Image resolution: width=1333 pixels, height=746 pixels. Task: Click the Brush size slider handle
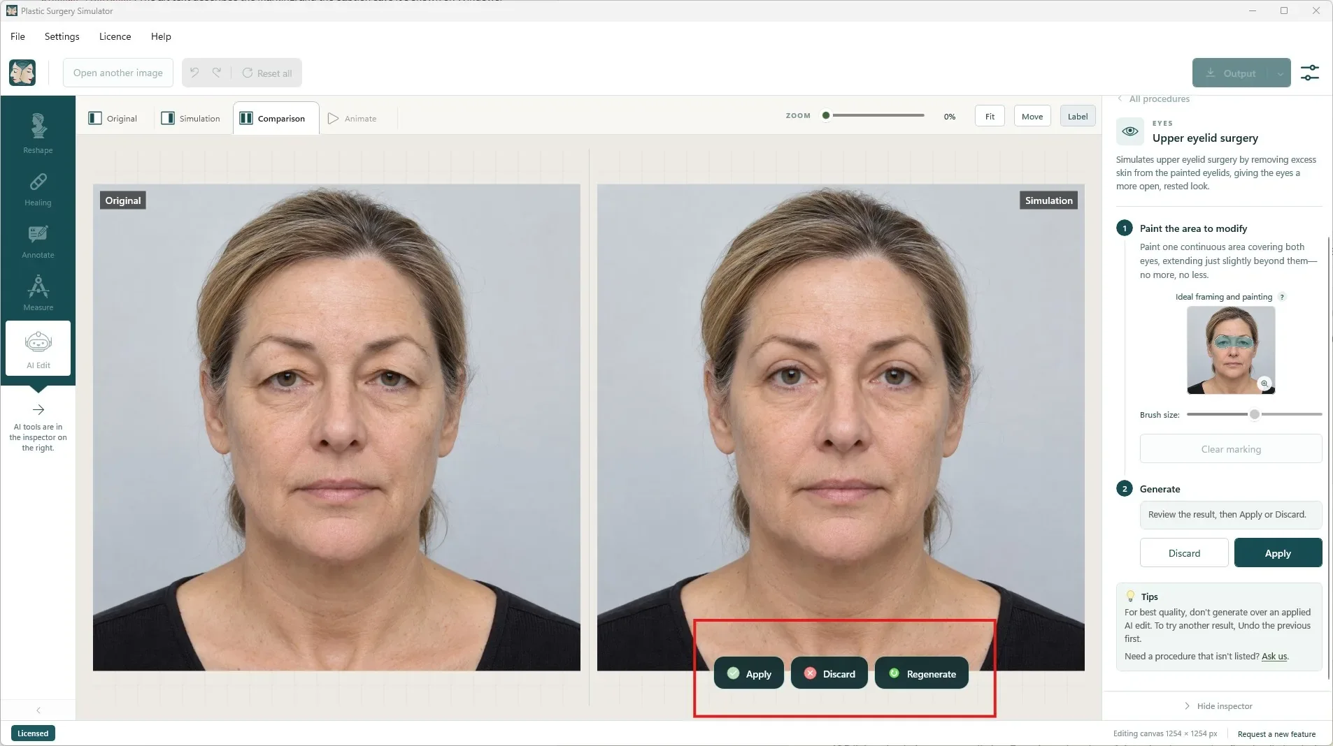click(x=1255, y=414)
